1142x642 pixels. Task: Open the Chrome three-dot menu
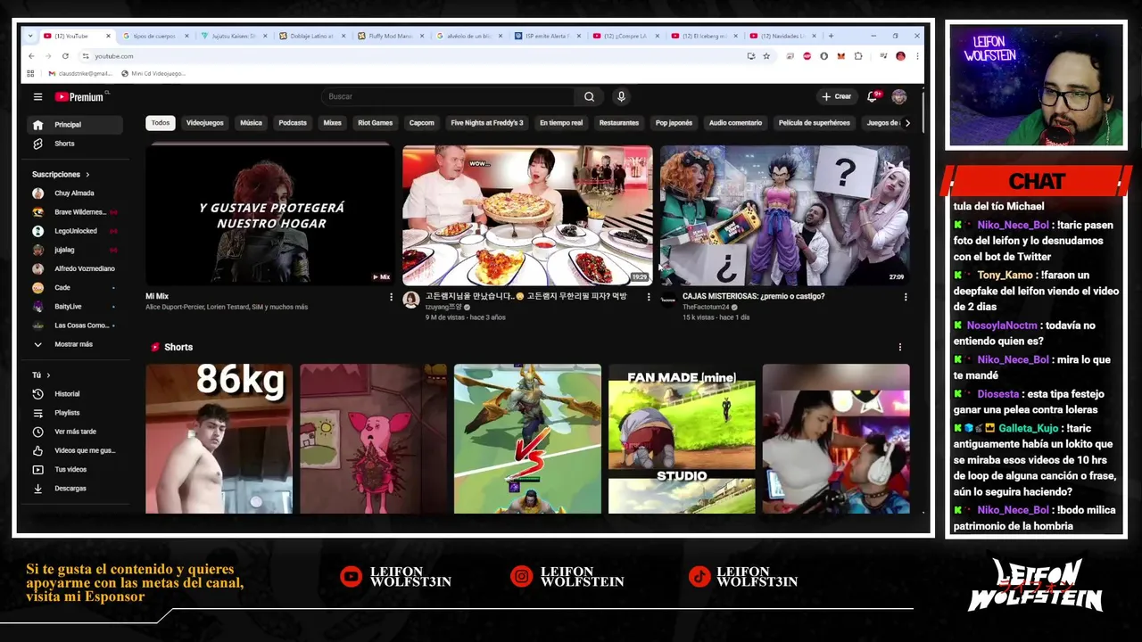coord(916,56)
